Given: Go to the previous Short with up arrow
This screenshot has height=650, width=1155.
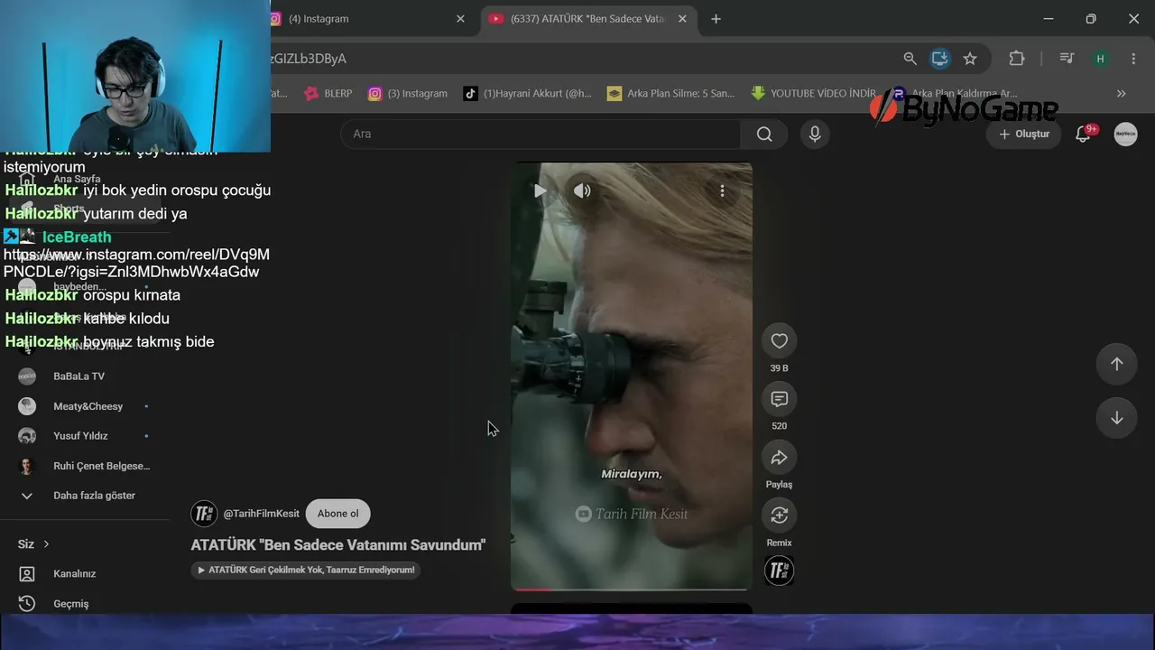Looking at the screenshot, I should pyautogui.click(x=1116, y=364).
